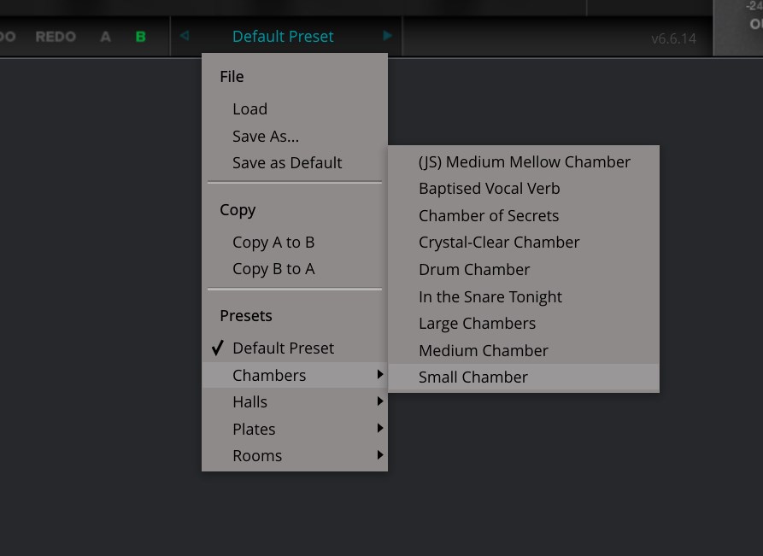Load the Small Chamber preset
Image resolution: width=763 pixels, height=556 pixels.
tap(473, 377)
